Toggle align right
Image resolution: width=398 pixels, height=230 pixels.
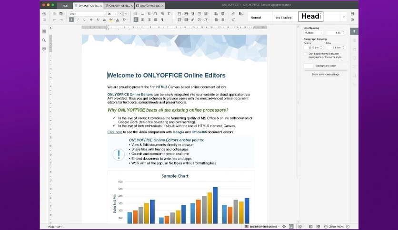pos(149,19)
